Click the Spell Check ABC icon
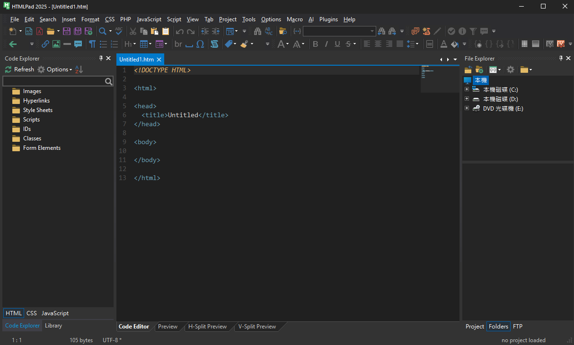 tap(119, 31)
